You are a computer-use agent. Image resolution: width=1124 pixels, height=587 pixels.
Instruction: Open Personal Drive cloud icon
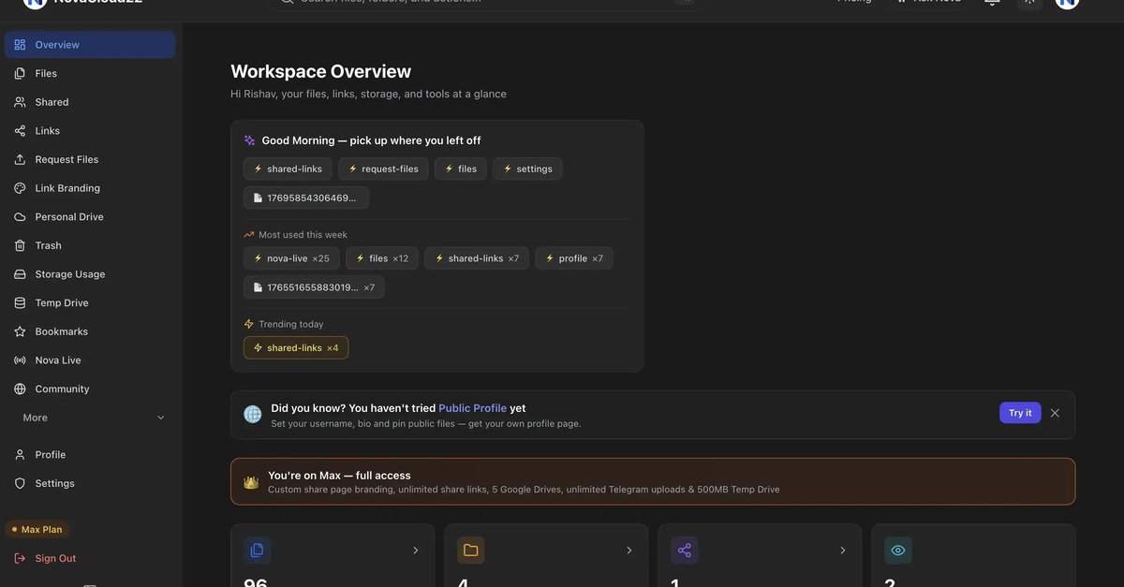20,217
